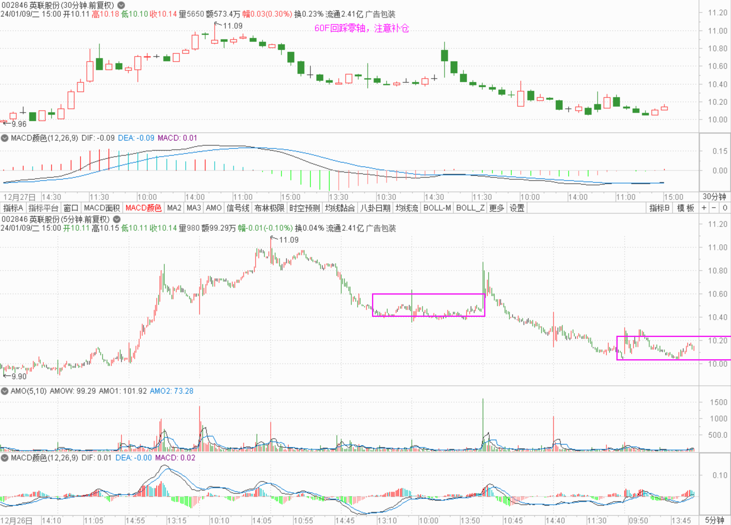Click the 广告包装 sector label in 5-minute header
Viewport: 731px width, 525px height.
pyautogui.click(x=381, y=228)
